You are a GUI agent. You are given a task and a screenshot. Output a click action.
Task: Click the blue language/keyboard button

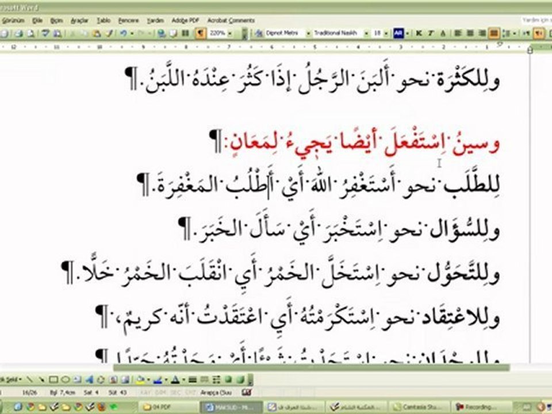click(x=398, y=33)
